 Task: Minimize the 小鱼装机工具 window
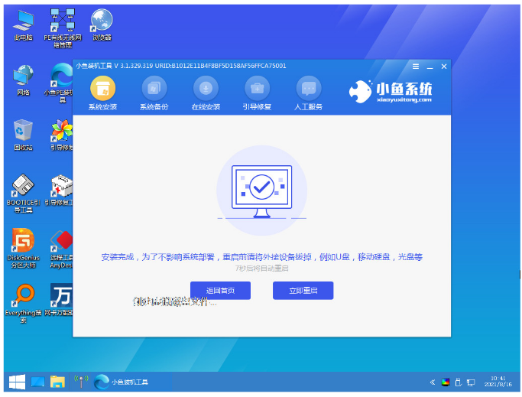pyautogui.click(x=430, y=67)
